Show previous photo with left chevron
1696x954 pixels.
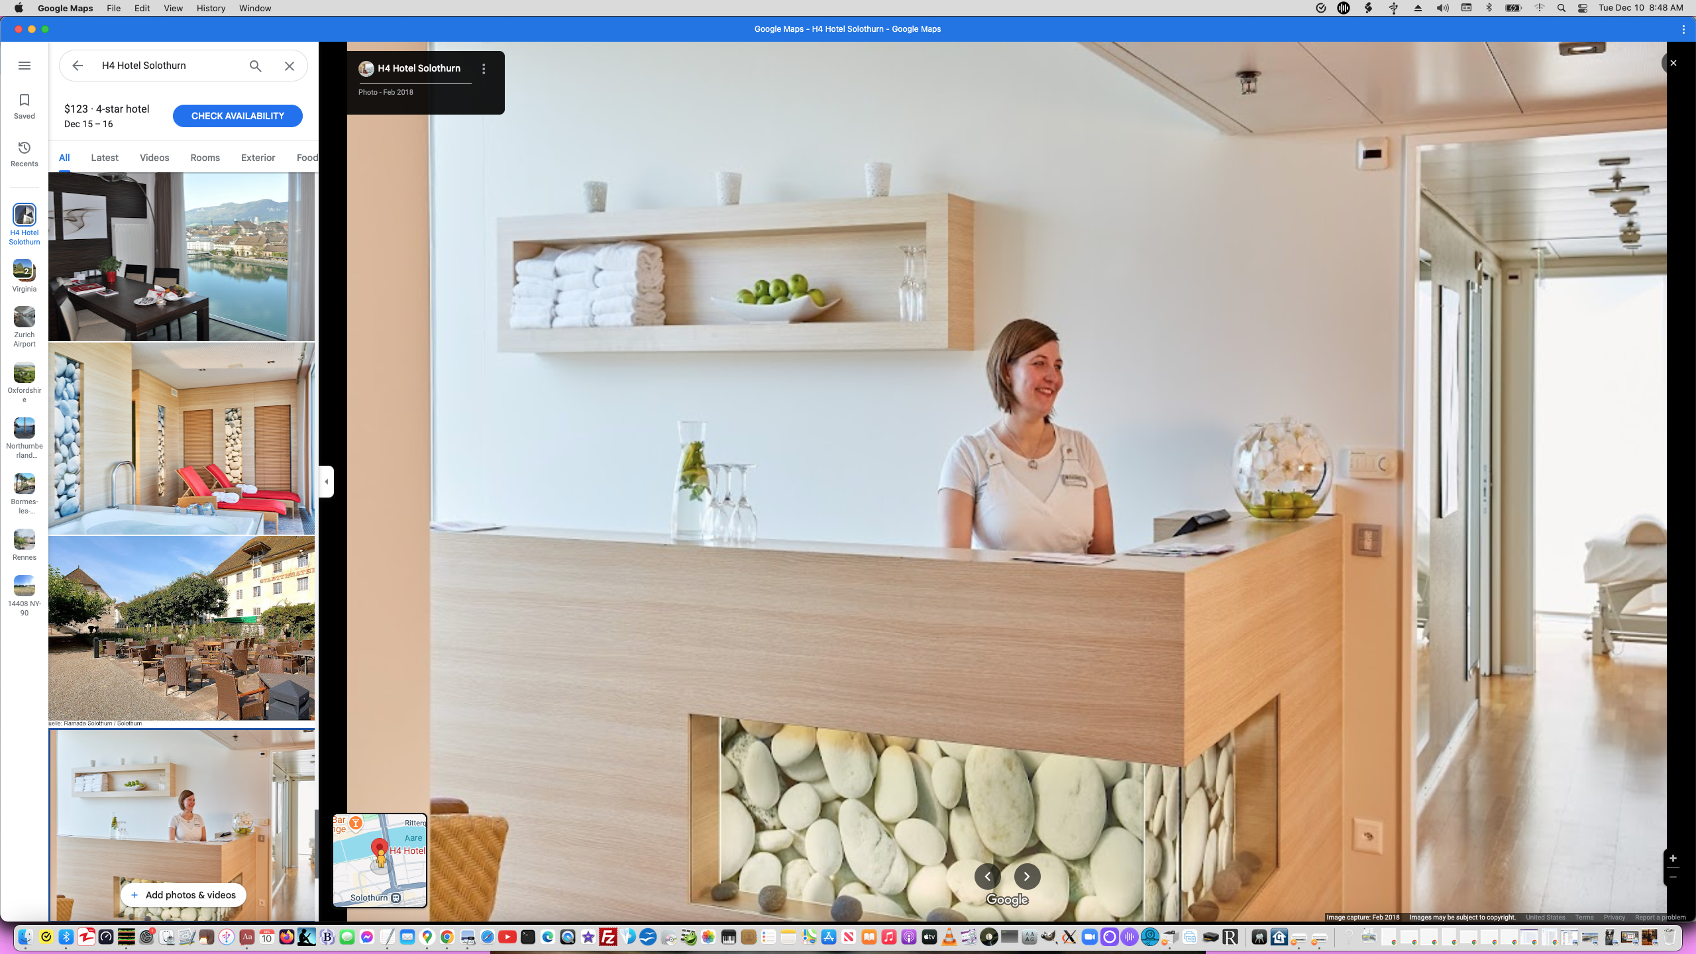[987, 876]
